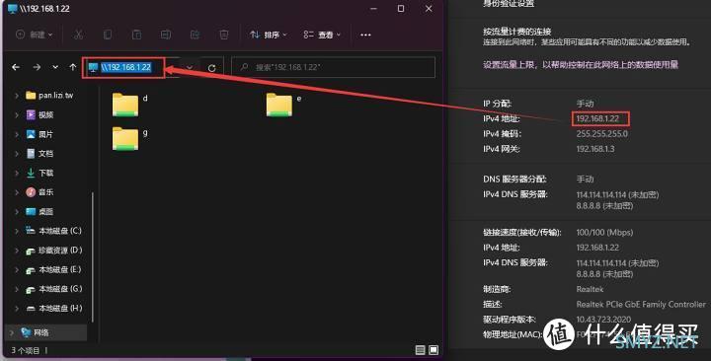Click the Paste icon in Explorer toolbar
The height and width of the screenshot is (361, 711).
(x=136, y=35)
